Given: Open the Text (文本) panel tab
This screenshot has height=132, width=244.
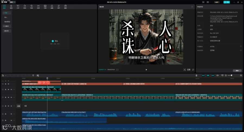Looking at the screenshot, I should click(x=18, y=7).
